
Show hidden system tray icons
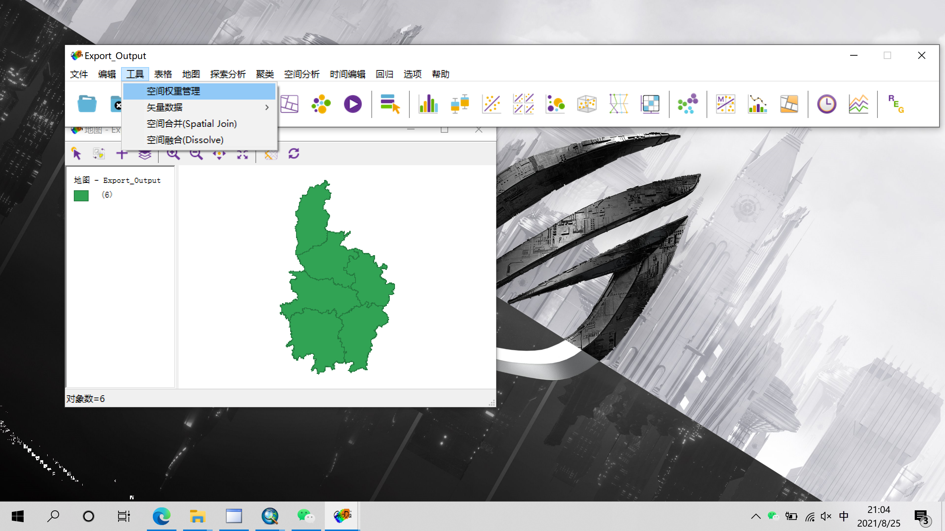[x=756, y=516]
